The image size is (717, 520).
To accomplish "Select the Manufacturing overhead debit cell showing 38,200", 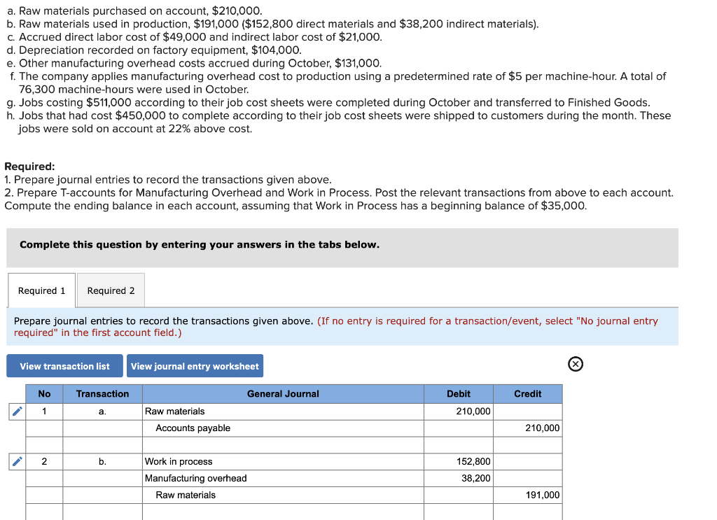I will point(459,478).
